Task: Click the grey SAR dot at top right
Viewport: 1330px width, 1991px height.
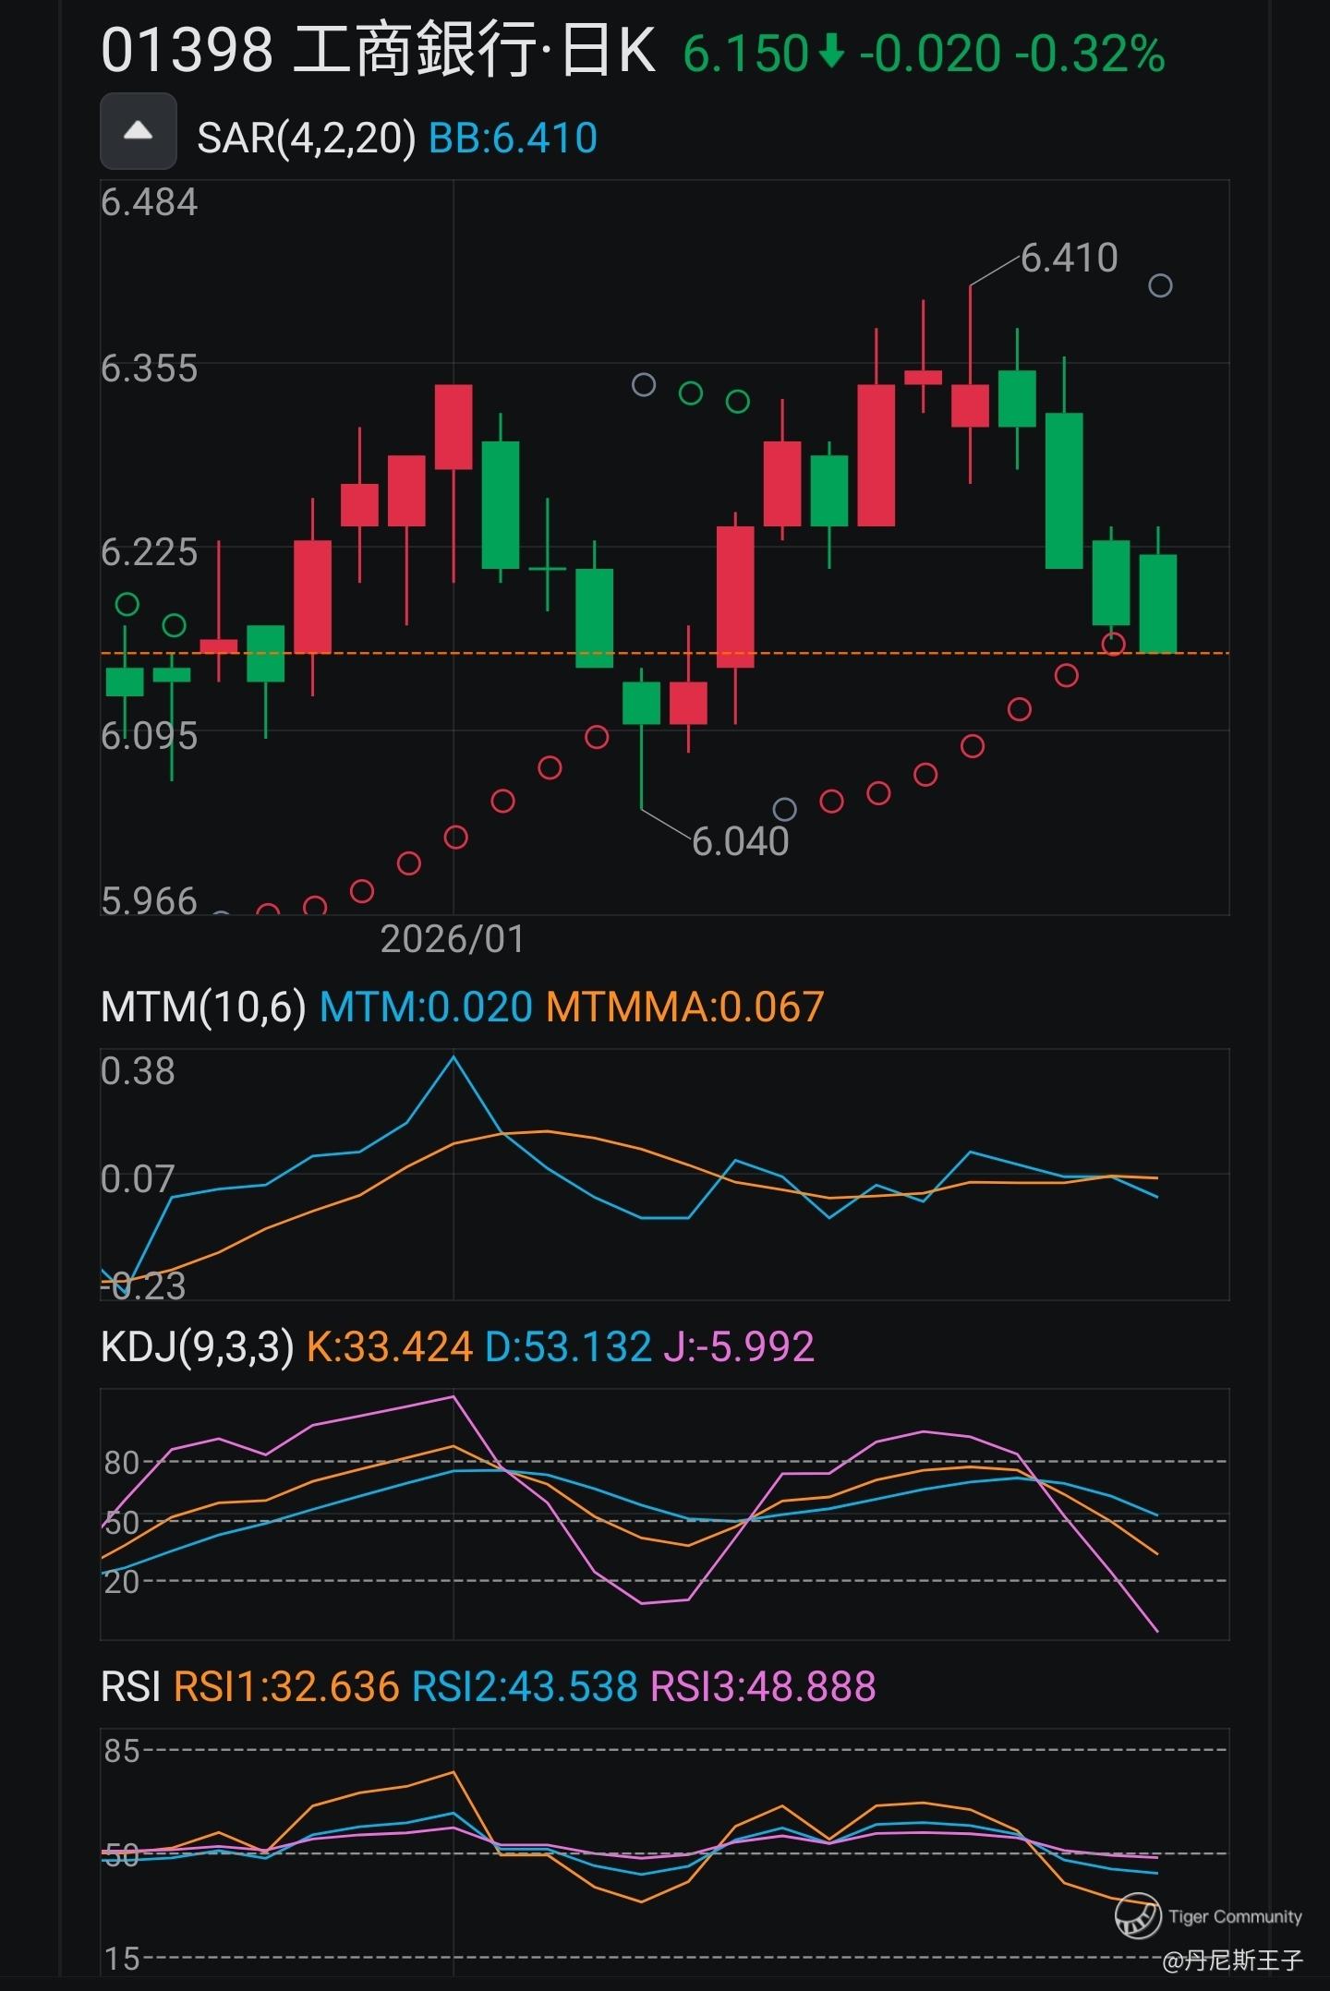Action: (1160, 285)
